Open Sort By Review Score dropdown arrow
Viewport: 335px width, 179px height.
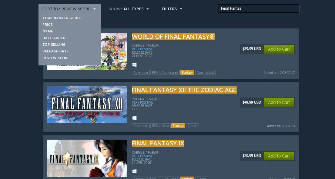pos(94,9)
